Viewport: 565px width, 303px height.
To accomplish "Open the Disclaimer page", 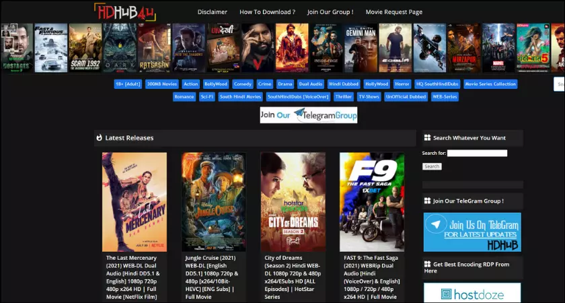I will pyautogui.click(x=213, y=12).
